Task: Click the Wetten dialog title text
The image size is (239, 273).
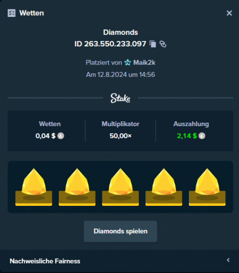Action: (x=32, y=13)
